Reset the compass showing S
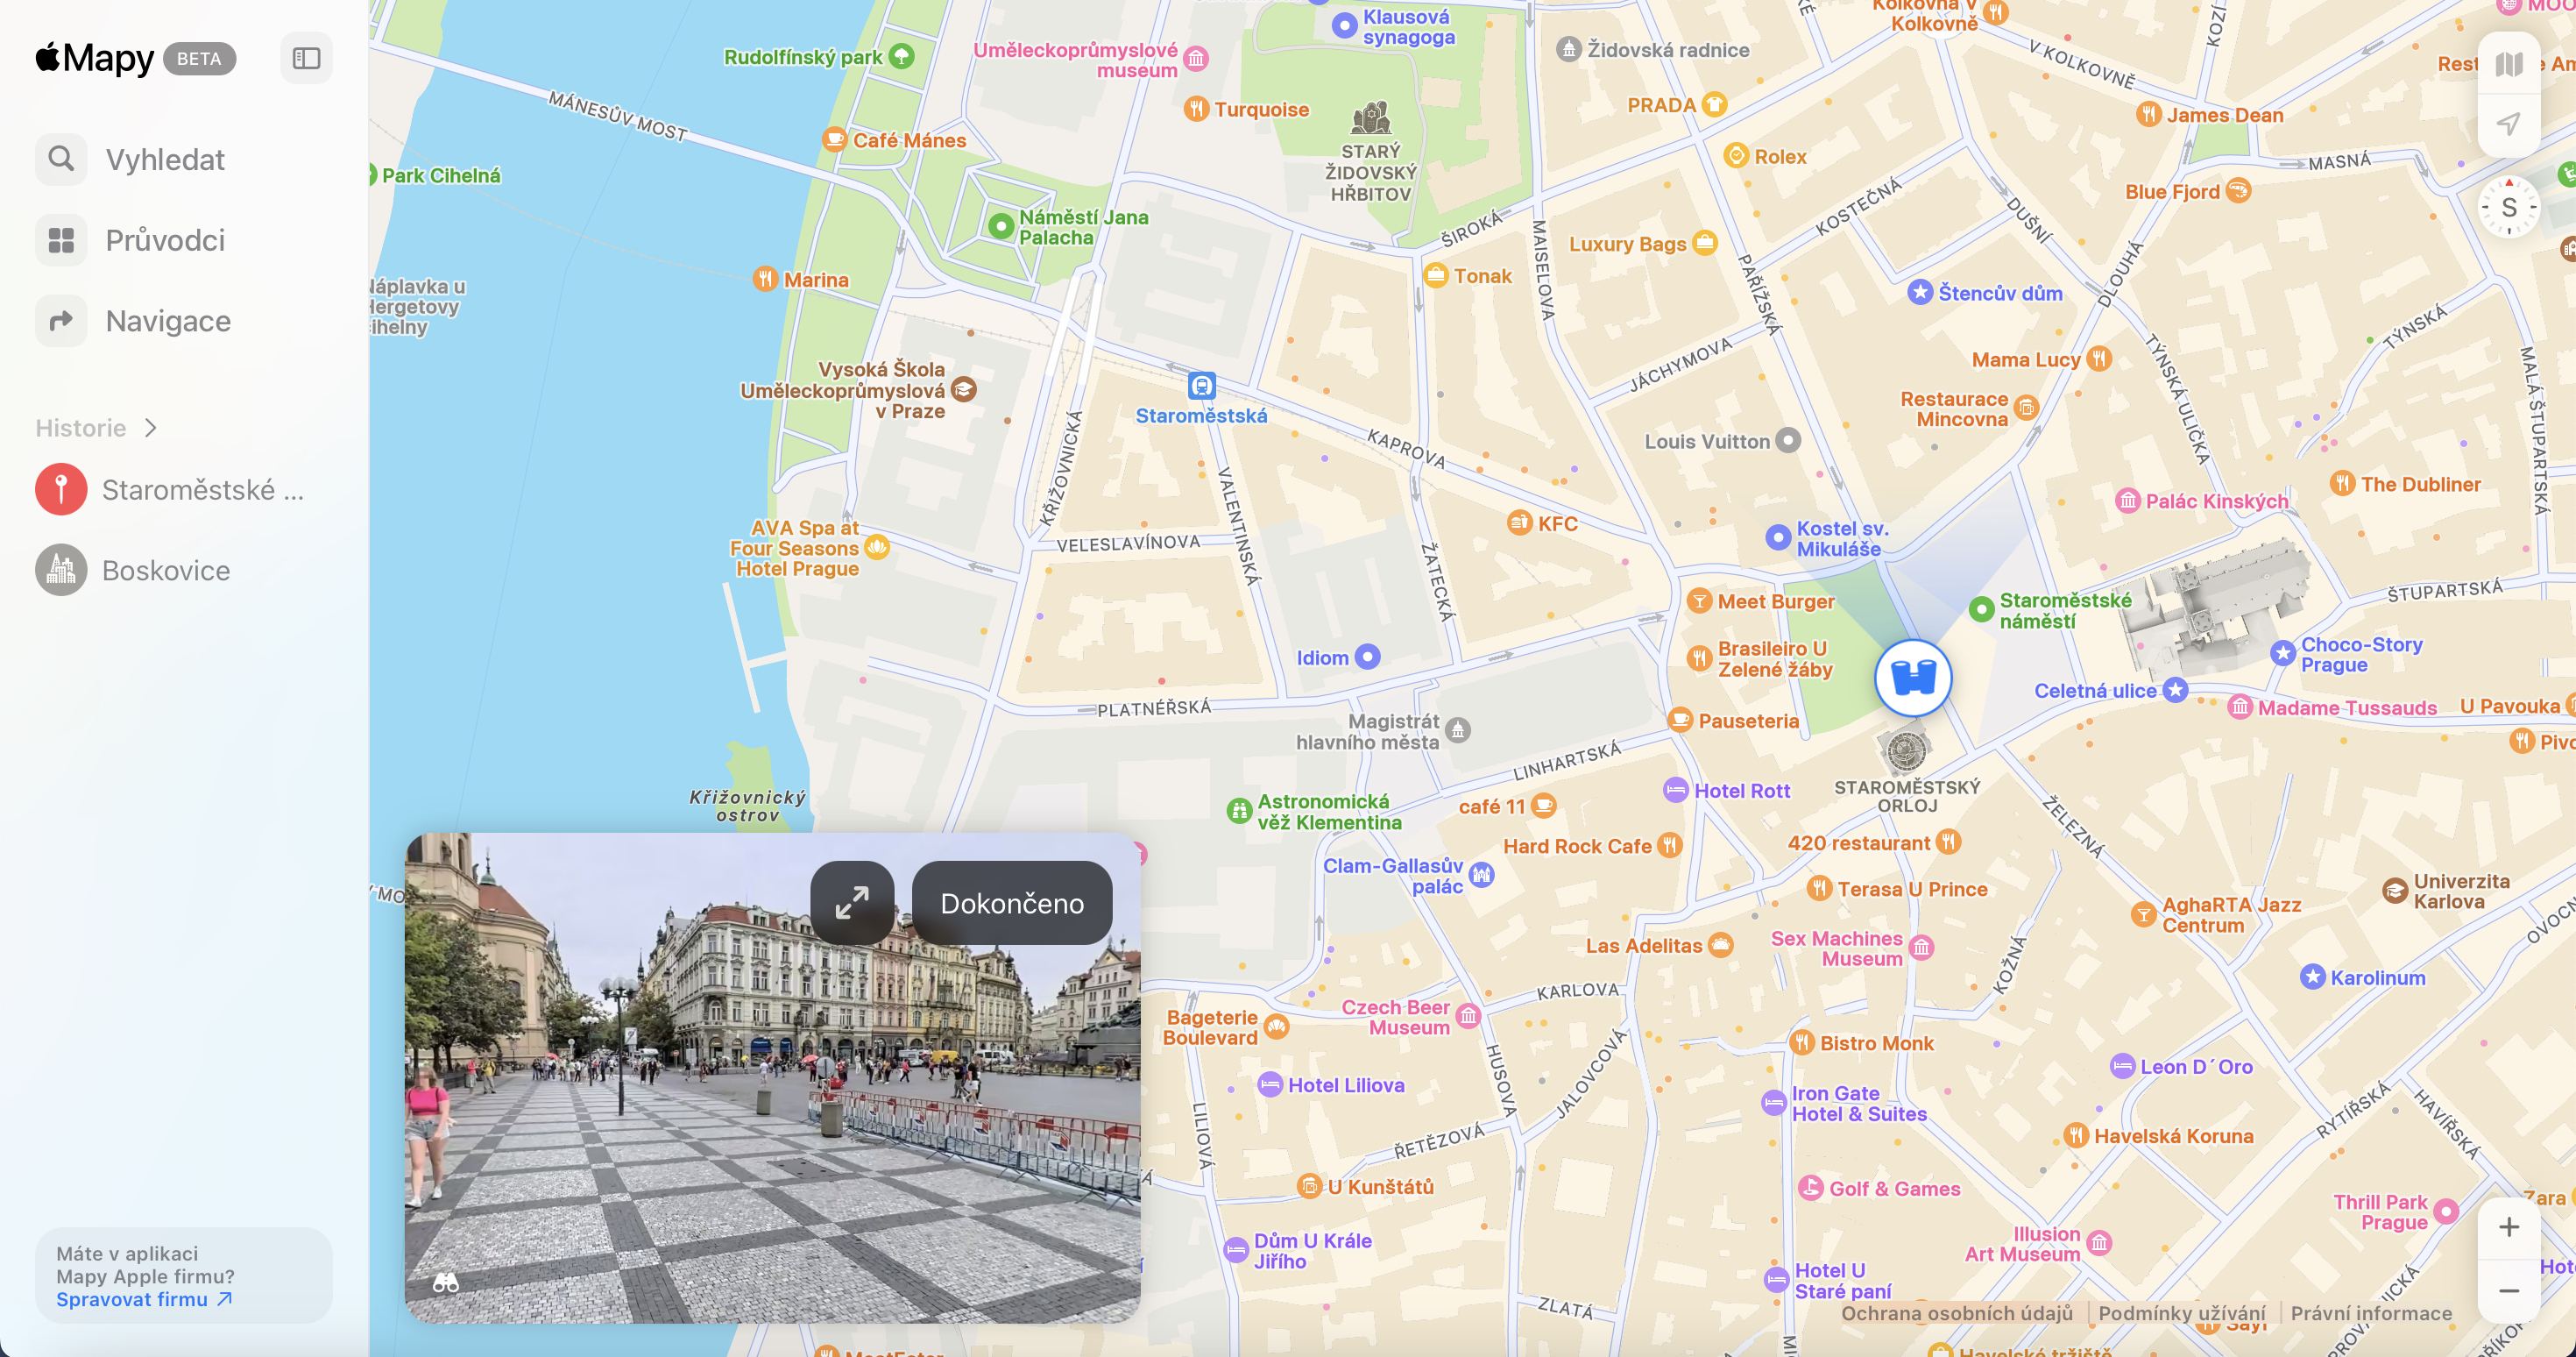The width and height of the screenshot is (2576, 1357). coord(2508,208)
